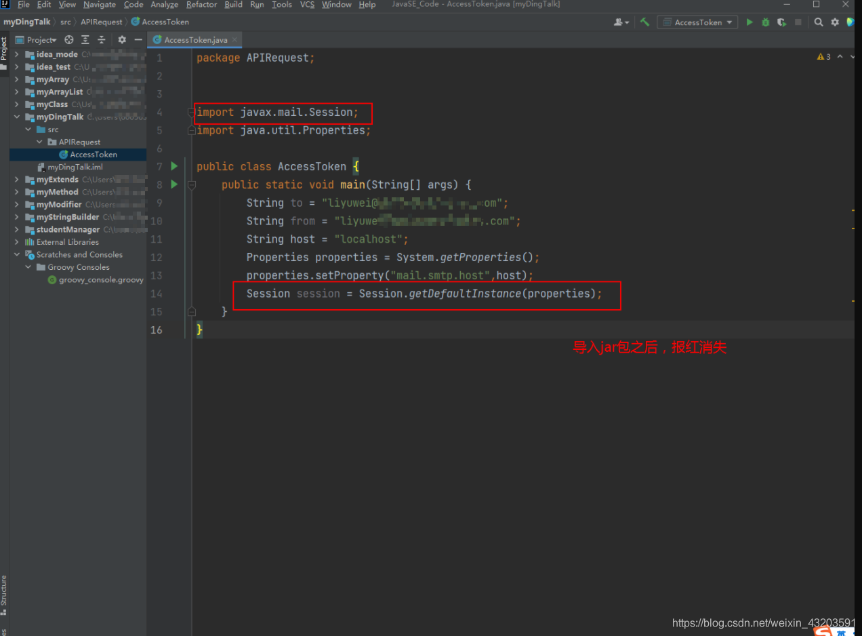Collapse the src folder node

point(28,130)
